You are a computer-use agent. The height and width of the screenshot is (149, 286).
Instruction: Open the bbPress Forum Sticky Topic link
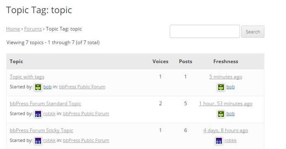point(41,130)
